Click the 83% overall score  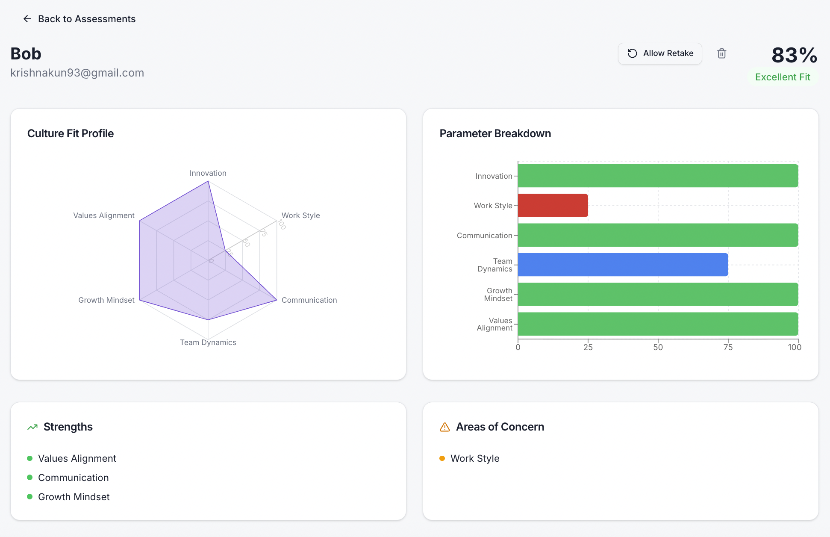click(x=794, y=55)
